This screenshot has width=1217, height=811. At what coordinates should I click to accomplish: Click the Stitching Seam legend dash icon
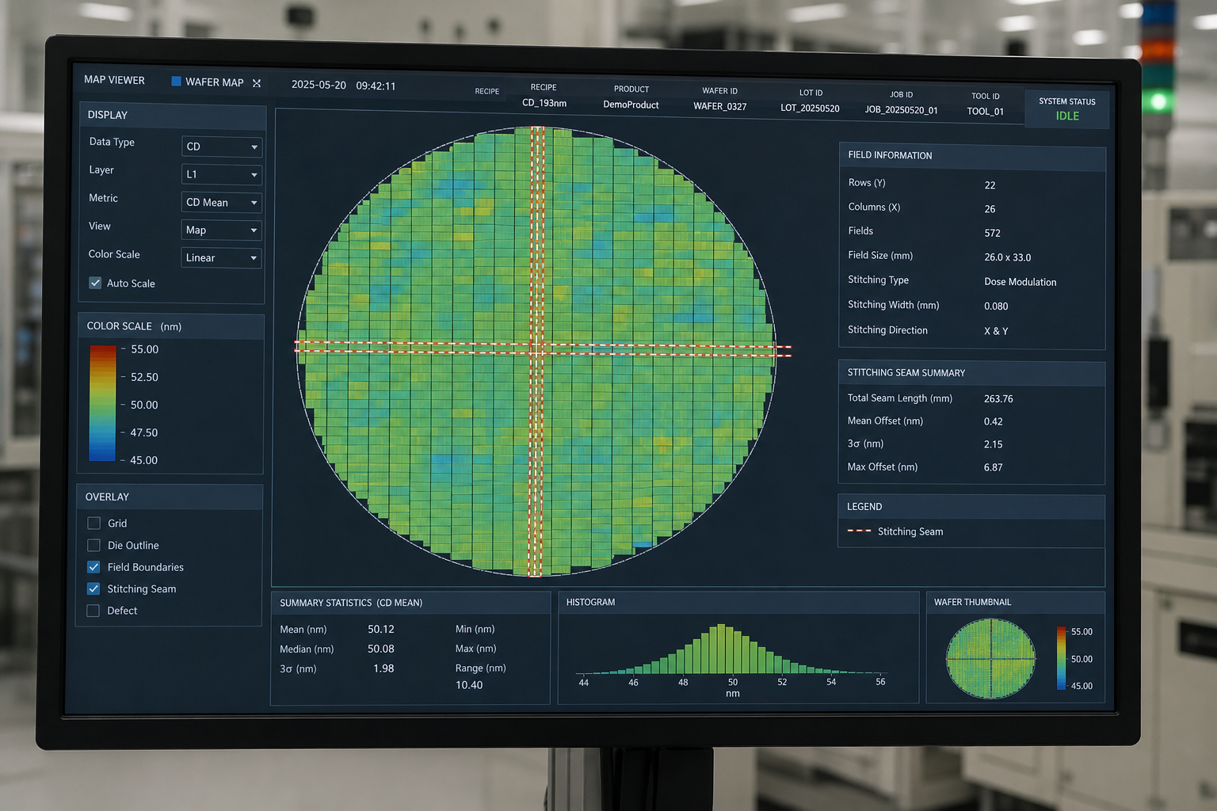[859, 531]
